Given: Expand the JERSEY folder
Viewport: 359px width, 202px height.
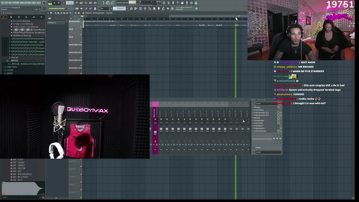Looking at the screenshot, I should pos(9,73).
